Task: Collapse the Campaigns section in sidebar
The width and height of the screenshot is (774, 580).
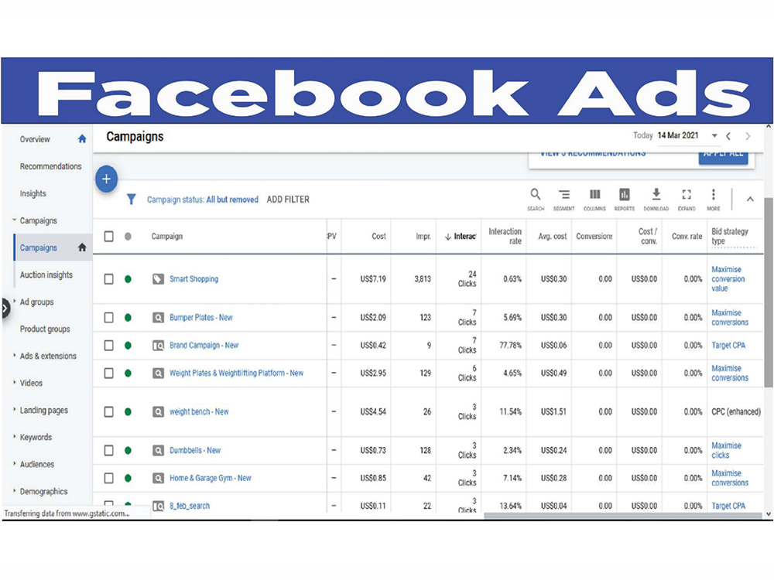Action: click(14, 220)
